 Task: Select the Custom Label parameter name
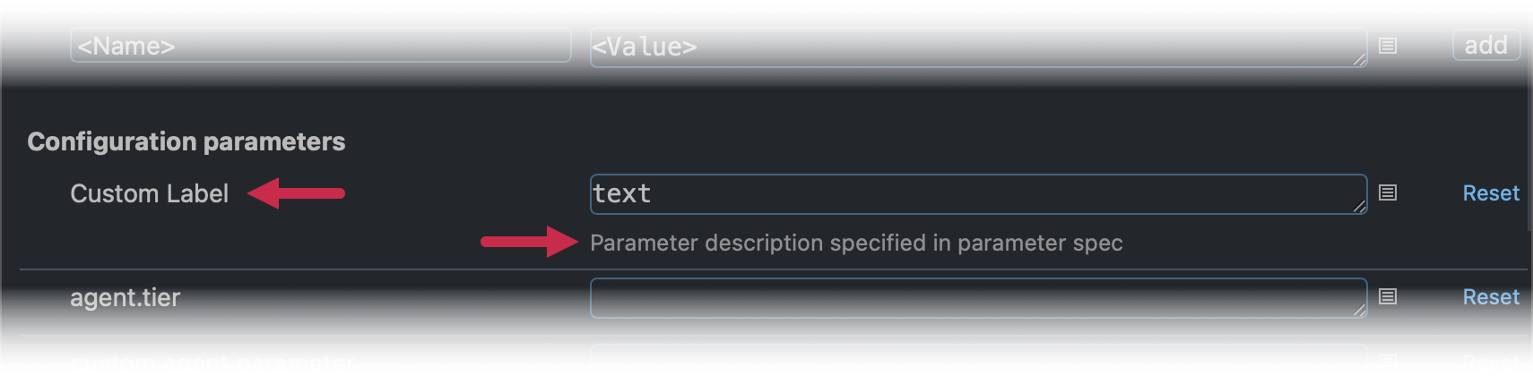pyautogui.click(x=149, y=193)
